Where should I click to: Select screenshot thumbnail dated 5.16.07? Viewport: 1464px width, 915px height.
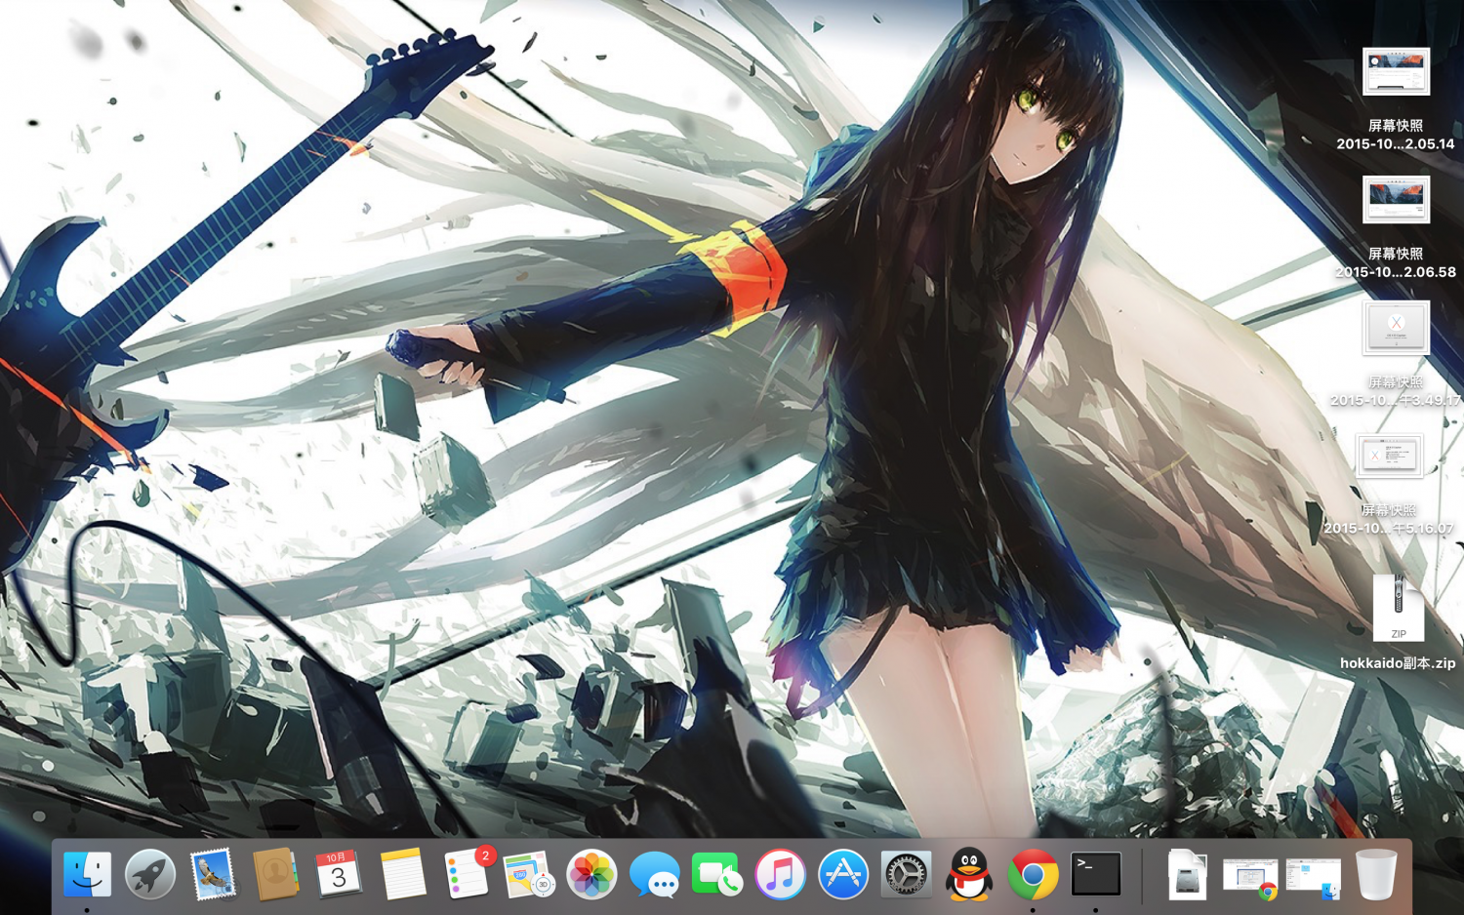1389,456
